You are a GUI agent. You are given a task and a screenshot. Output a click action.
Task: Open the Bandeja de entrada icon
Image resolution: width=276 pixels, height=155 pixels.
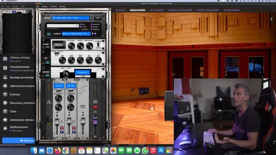[x=5, y=77]
